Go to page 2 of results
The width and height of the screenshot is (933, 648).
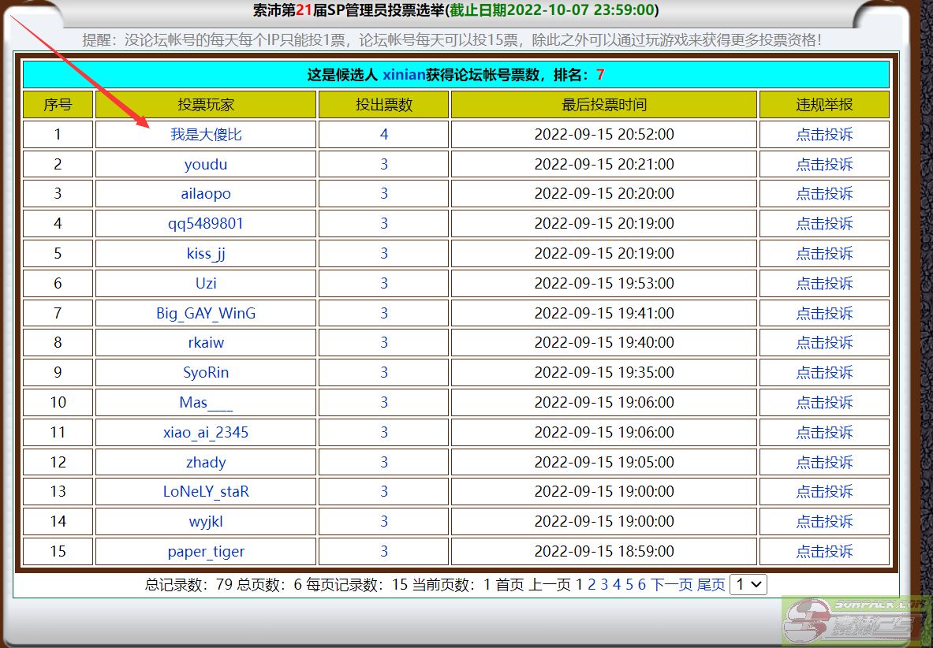[592, 584]
